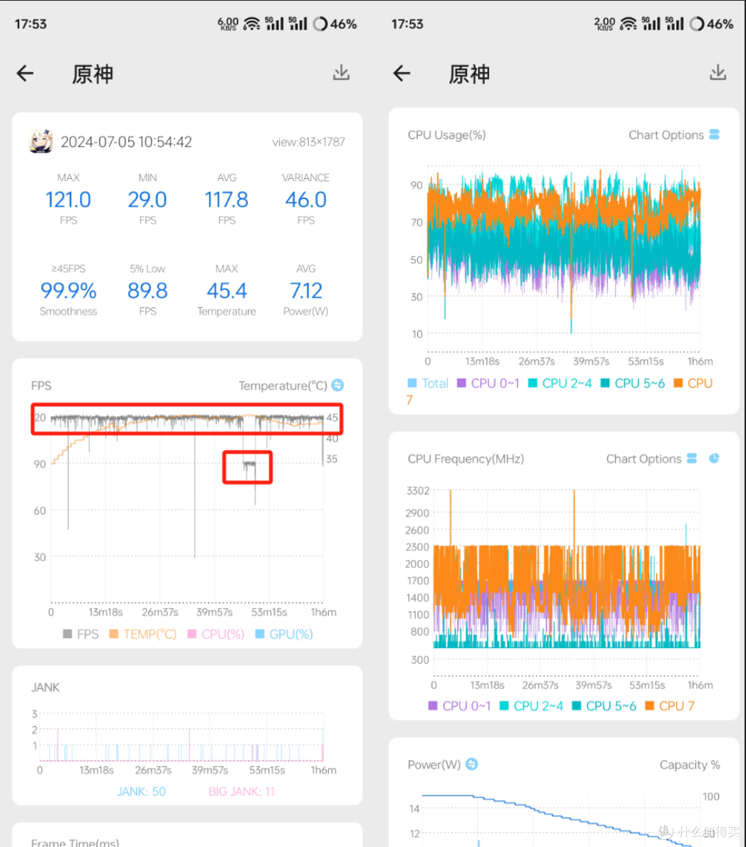Hide CPU 2~4 in the CPU Usage legend
746x847 pixels.
click(560, 383)
